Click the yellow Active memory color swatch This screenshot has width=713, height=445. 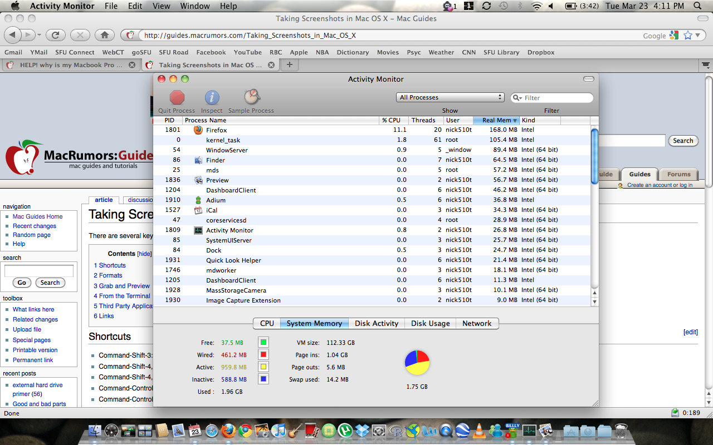coord(263,367)
